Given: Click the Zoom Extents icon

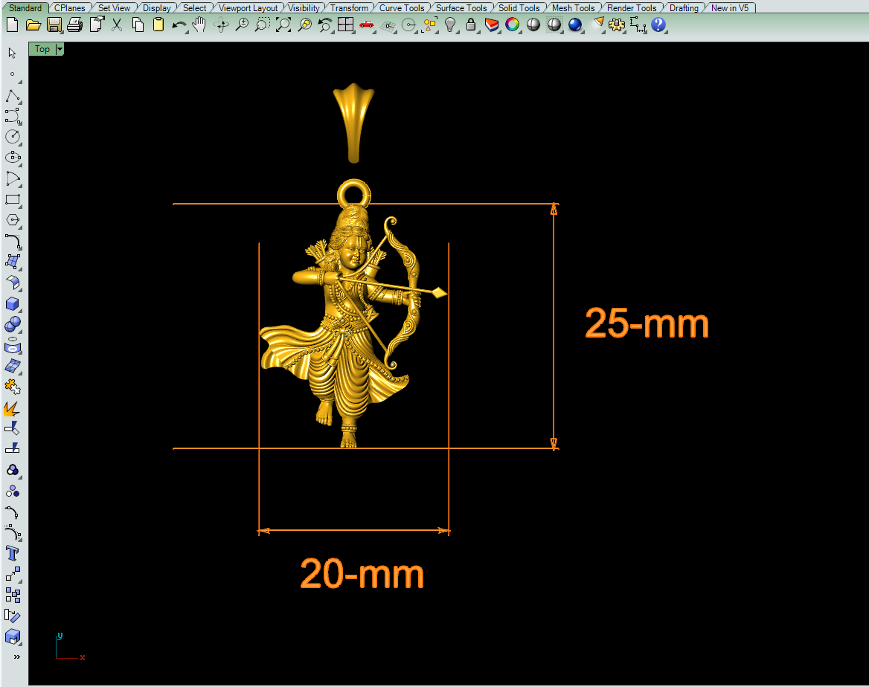Looking at the screenshot, I should pos(283,25).
